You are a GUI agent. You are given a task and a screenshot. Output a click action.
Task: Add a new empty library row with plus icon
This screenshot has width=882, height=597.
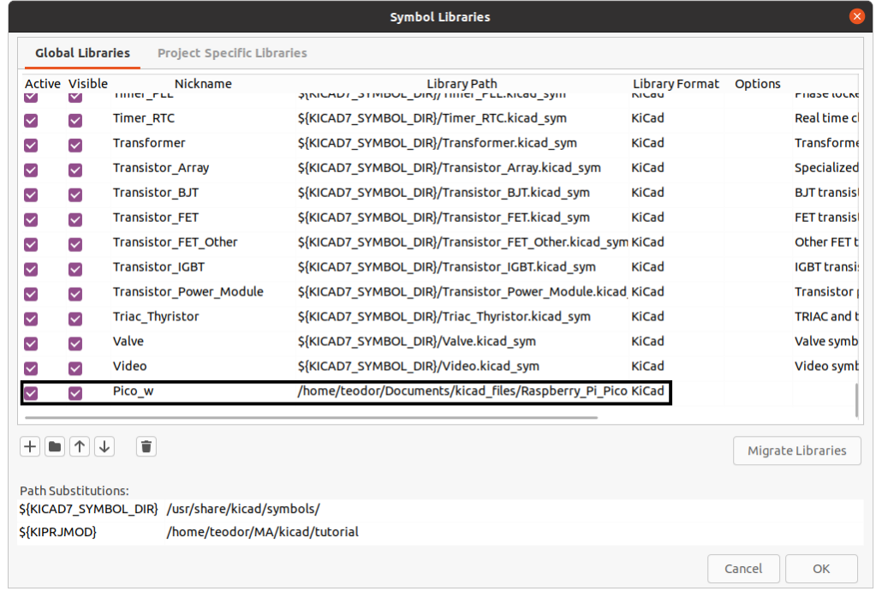(30, 447)
